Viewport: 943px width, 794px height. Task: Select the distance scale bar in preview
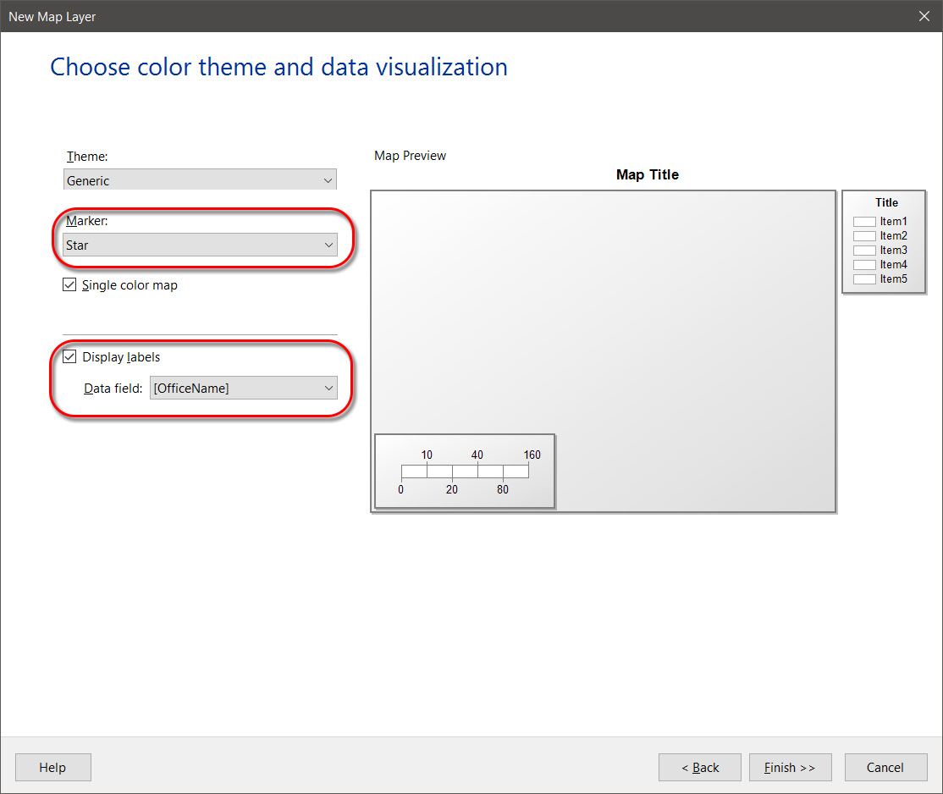(x=465, y=471)
